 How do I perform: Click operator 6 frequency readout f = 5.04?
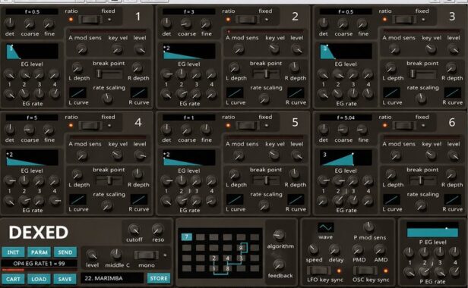(x=346, y=117)
